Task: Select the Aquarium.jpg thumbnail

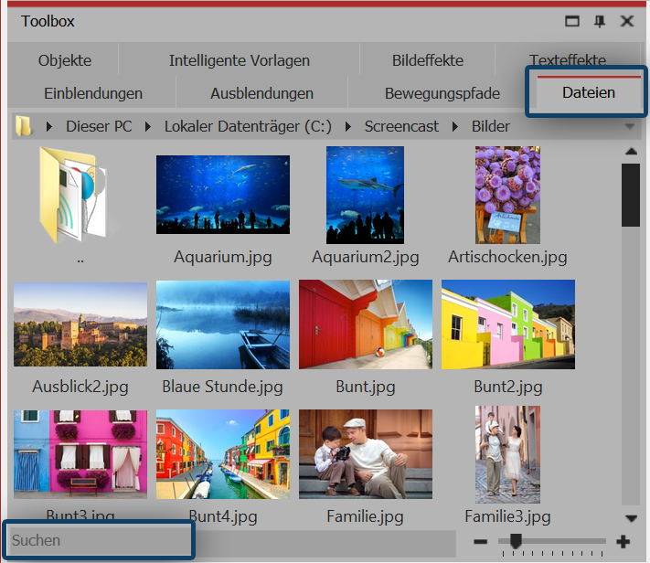Action: click(x=223, y=195)
